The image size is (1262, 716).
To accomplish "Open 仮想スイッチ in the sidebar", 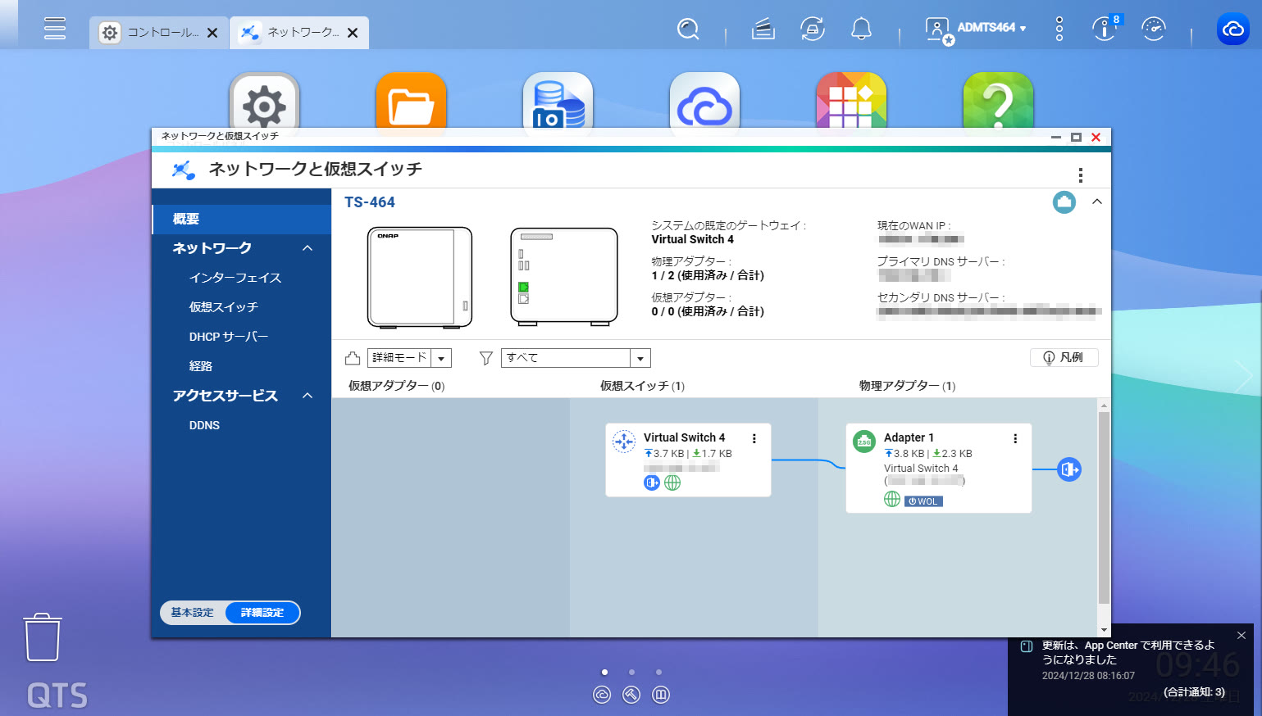I will pos(224,307).
